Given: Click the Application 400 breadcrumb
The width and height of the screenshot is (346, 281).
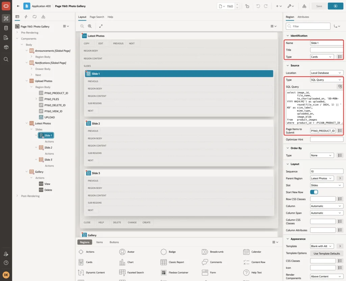Looking at the screenshot, I should tap(41, 6).
